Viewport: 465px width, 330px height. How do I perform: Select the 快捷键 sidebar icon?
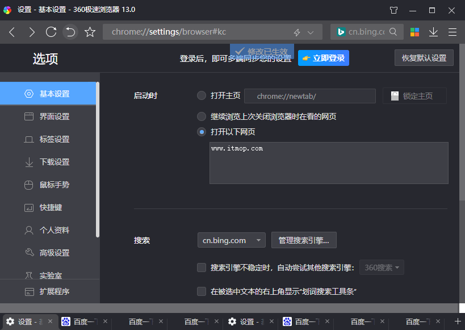(x=29, y=207)
